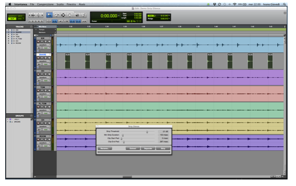Click the Nudge value dropdown arrow
This screenshot has height=186, width=296.
169,18
